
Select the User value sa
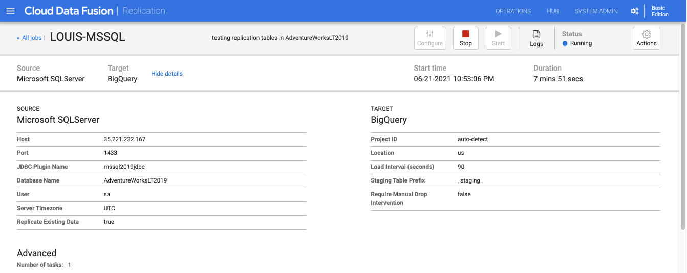click(x=106, y=194)
